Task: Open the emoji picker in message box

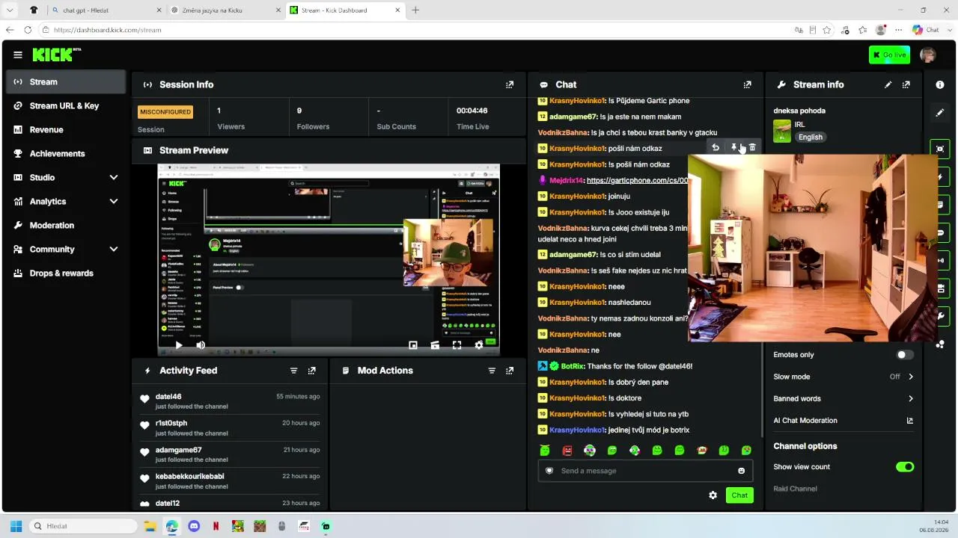Action: (x=742, y=471)
